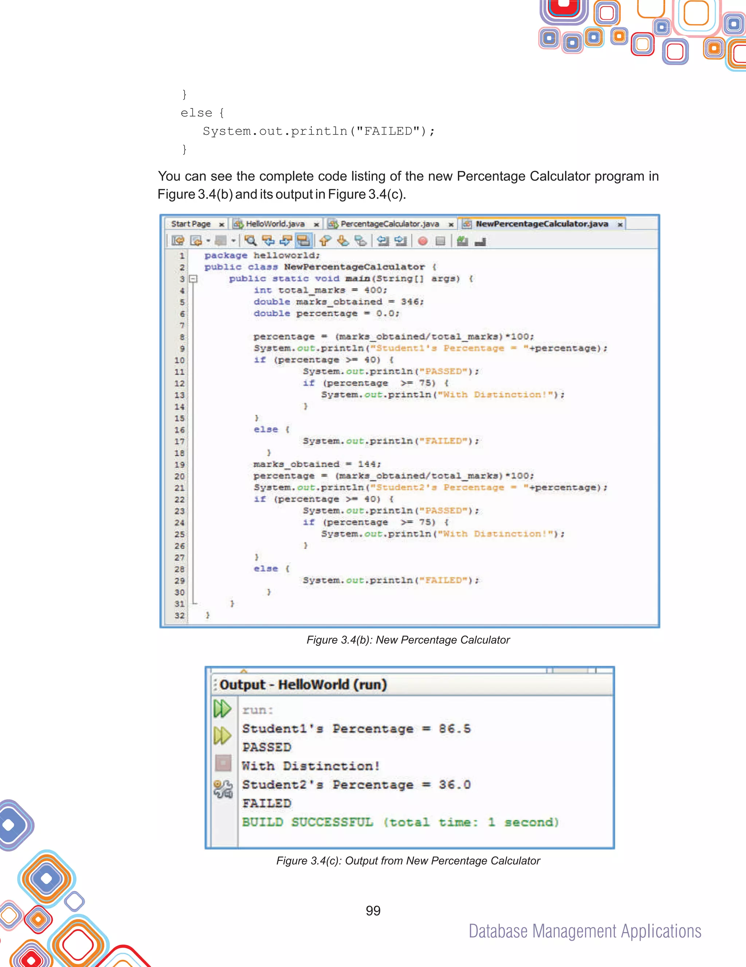Viewport: 746px width, 967px height.
Task: Click the 'Output - HelloWorld (run)' title bar
Action: point(412,685)
